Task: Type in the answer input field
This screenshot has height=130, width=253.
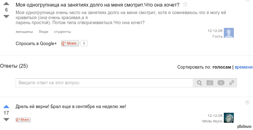Action: pos(104,83)
